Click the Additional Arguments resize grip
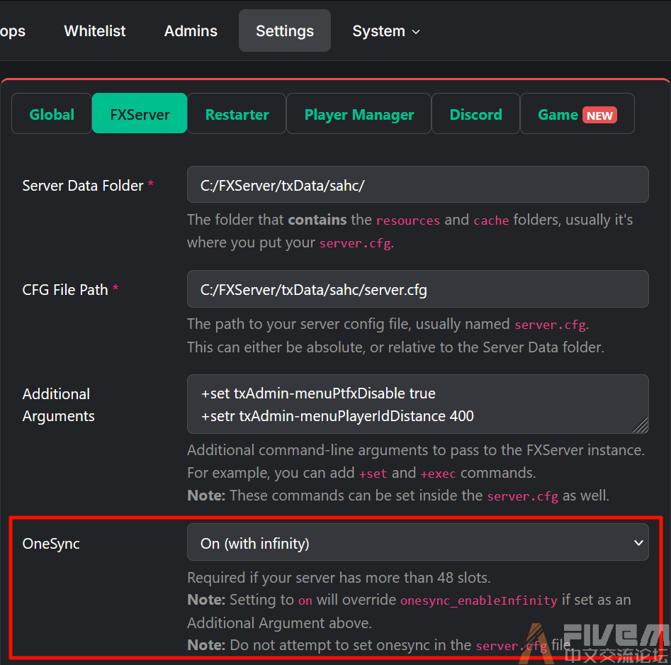 641,425
